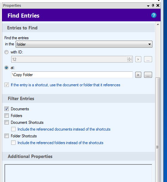Open the Find Entries help icon
This screenshot has width=167, height=182.
click(154, 15)
